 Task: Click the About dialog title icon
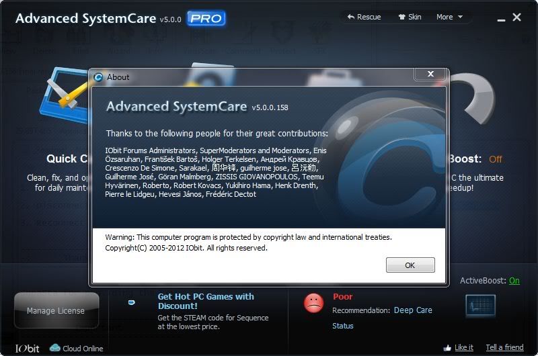(x=98, y=77)
